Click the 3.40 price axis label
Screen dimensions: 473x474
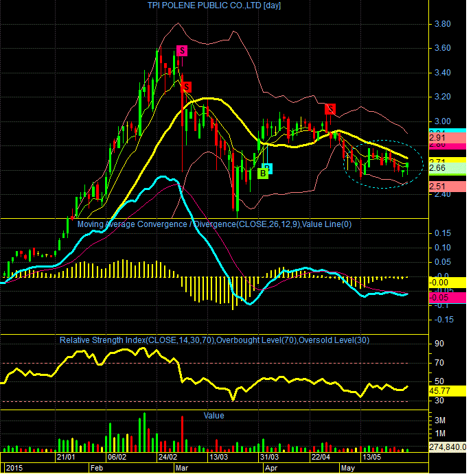coord(442,73)
